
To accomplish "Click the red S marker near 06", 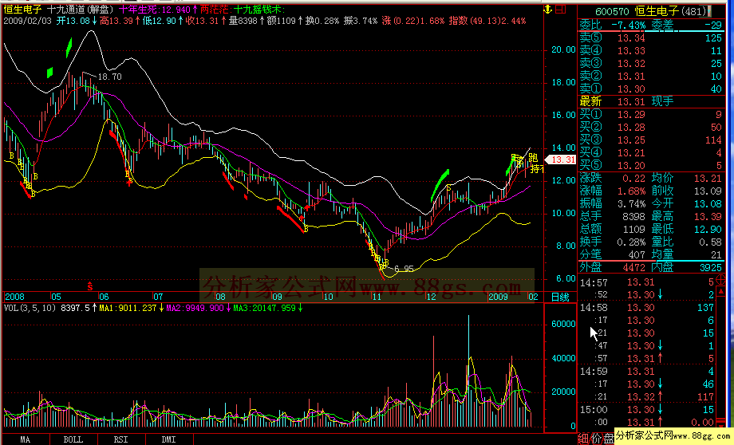I will pyautogui.click(x=90, y=286).
